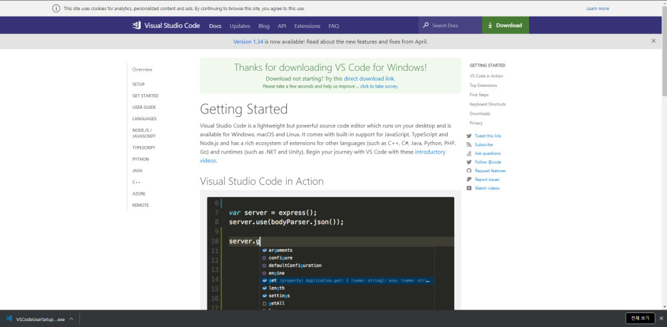Viewport: 667px width, 327px height.
Task: Click the Watch videos link text
Action: (x=487, y=188)
